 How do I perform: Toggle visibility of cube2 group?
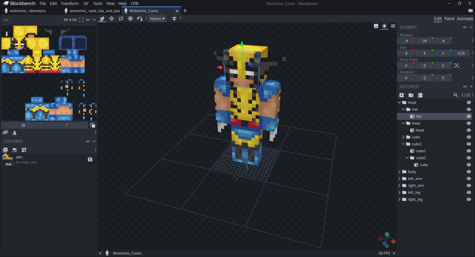pos(469,158)
